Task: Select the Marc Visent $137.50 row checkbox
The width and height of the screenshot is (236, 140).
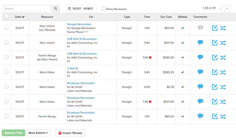Action: 6,43
